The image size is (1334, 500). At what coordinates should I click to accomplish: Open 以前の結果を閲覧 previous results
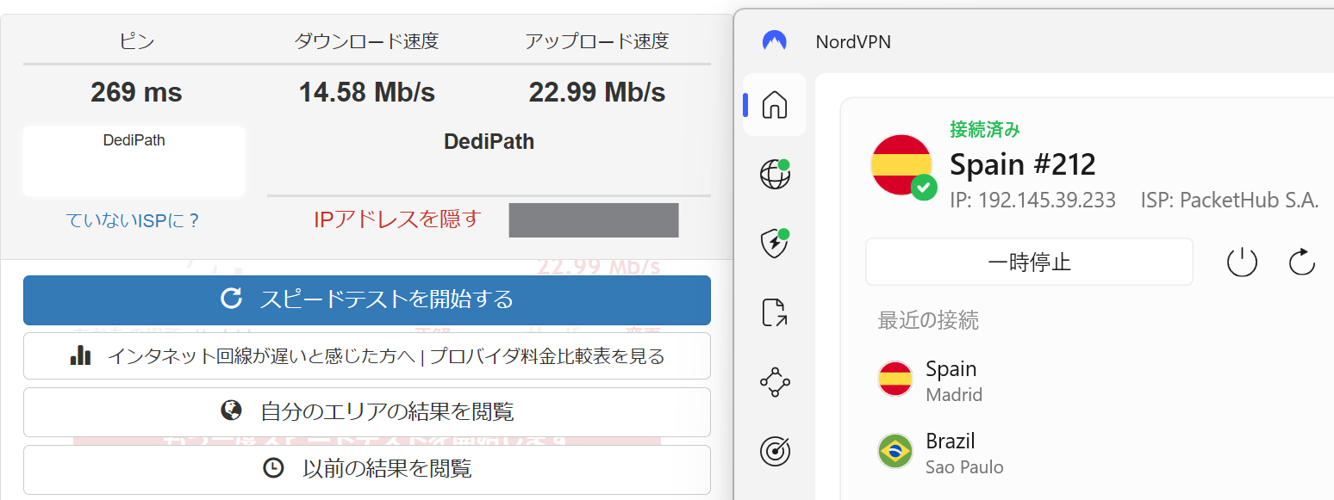coord(367,469)
